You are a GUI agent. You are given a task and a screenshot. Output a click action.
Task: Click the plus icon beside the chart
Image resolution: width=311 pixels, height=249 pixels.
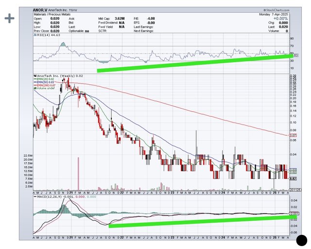[x=9, y=18]
